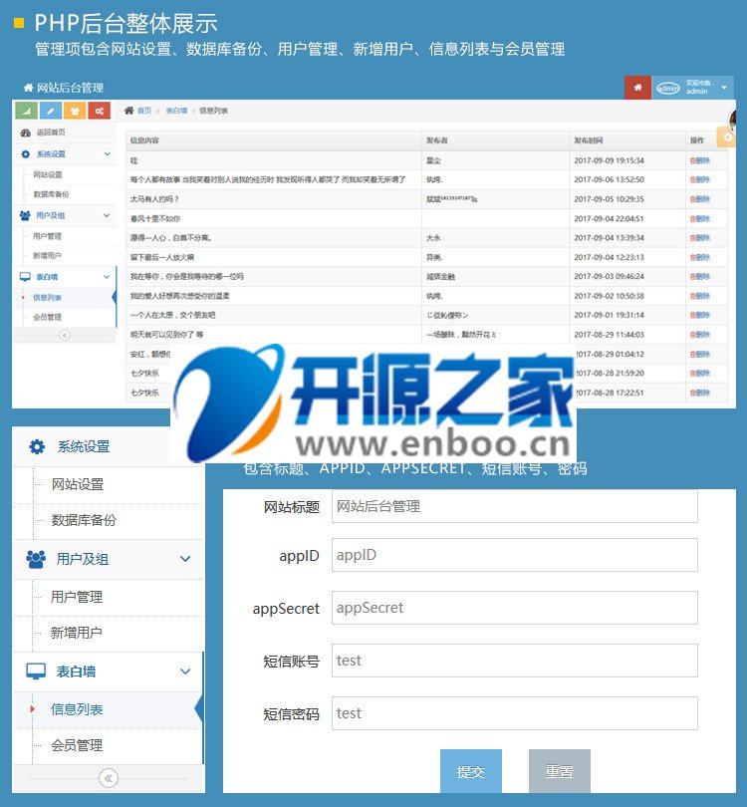This screenshot has height=807, width=747.
Task: Click the orange users shortcut icon
Action: (75, 111)
